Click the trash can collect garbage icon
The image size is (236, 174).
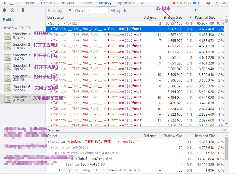click(x=23, y=10)
